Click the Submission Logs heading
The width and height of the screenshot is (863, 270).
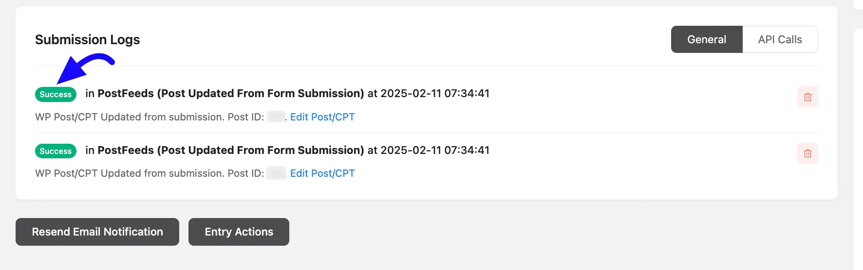click(88, 39)
